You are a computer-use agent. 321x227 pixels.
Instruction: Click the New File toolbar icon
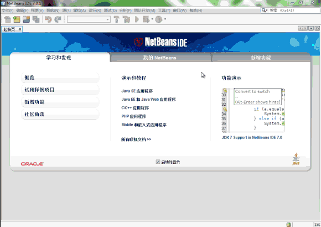(8, 19)
